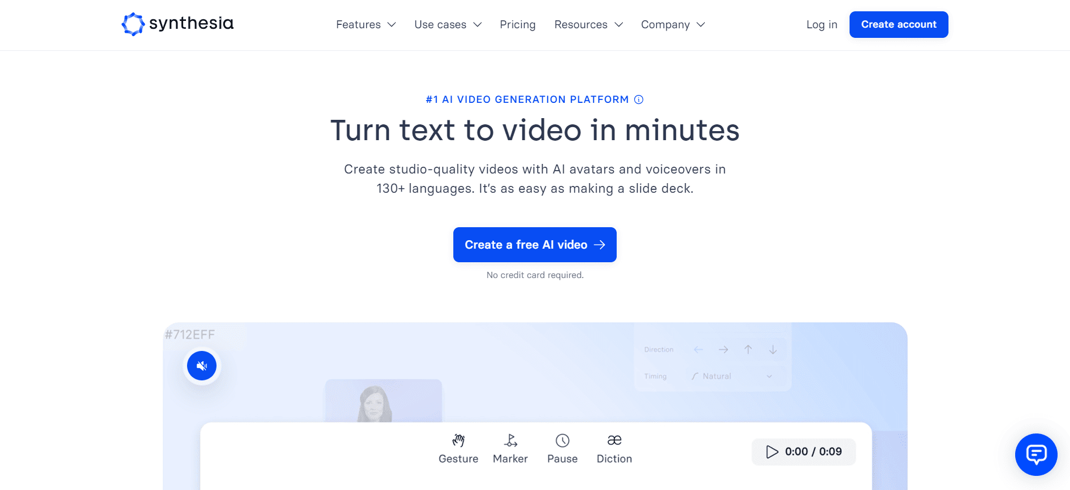This screenshot has width=1070, height=490.
Task: Open the Natural timing dropdown
Action: 732,376
